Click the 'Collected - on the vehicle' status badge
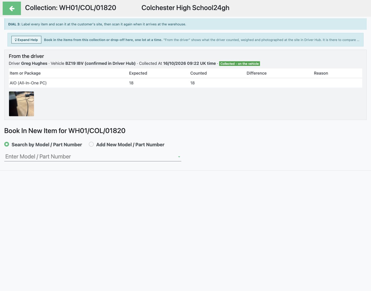 240,63
